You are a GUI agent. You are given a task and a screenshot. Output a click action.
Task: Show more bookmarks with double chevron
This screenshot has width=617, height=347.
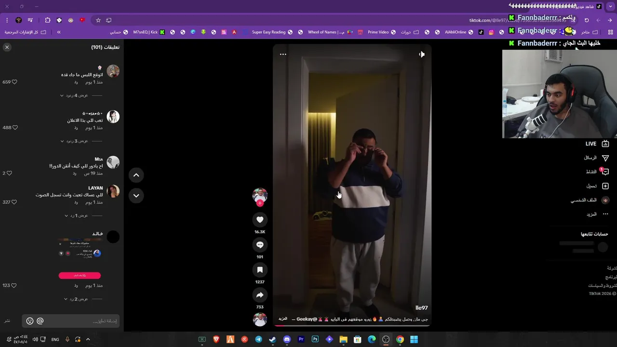(59, 32)
